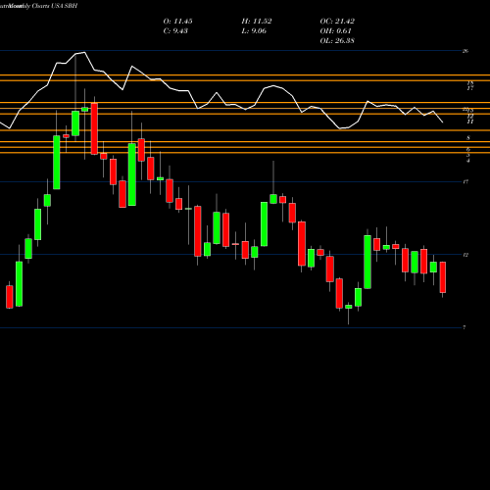Select the open value "O: 11.45"

point(177,22)
